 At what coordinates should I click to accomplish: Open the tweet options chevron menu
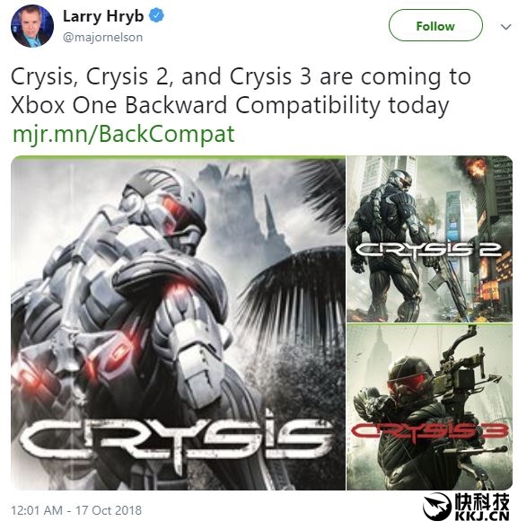[505, 27]
